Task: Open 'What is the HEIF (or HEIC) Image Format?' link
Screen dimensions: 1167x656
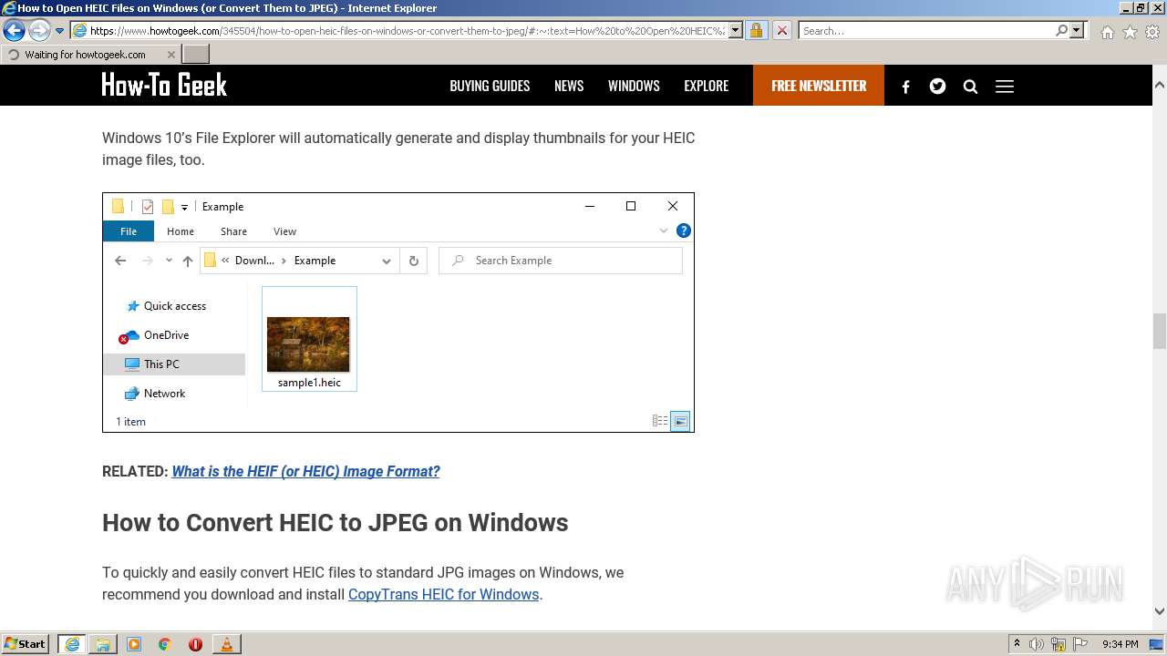Action: click(305, 471)
